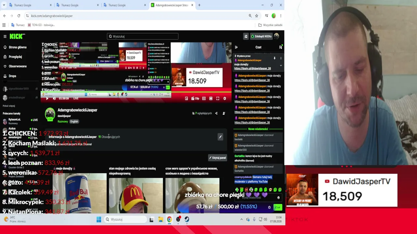Open Steam from the taskbar
This screenshot has height=234, width=417.
[187, 219]
